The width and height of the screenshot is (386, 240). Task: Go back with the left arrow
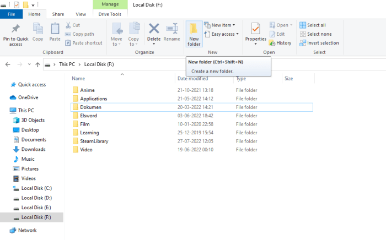(x=8, y=64)
